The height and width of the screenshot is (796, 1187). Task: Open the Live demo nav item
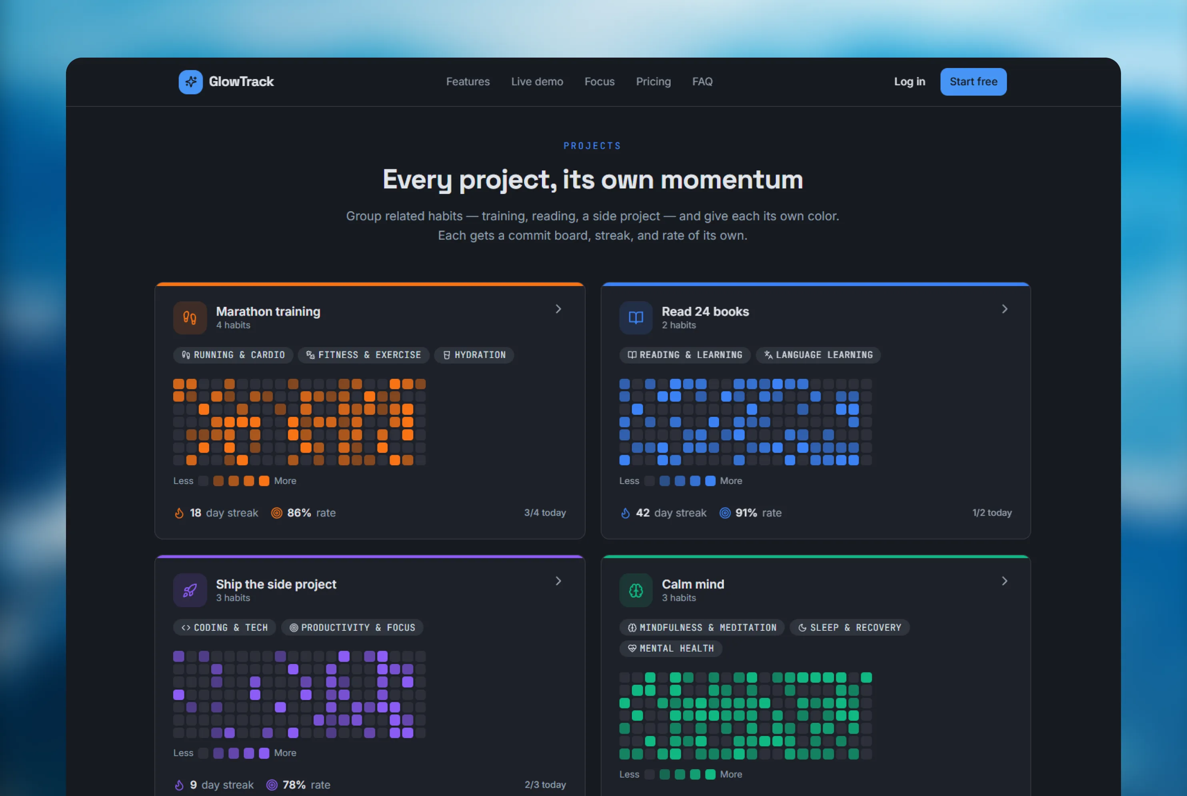(x=537, y=82)
